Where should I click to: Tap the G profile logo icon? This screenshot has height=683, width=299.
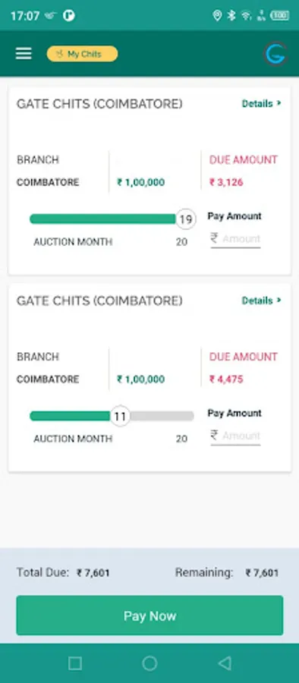click(x=276, y=54)
